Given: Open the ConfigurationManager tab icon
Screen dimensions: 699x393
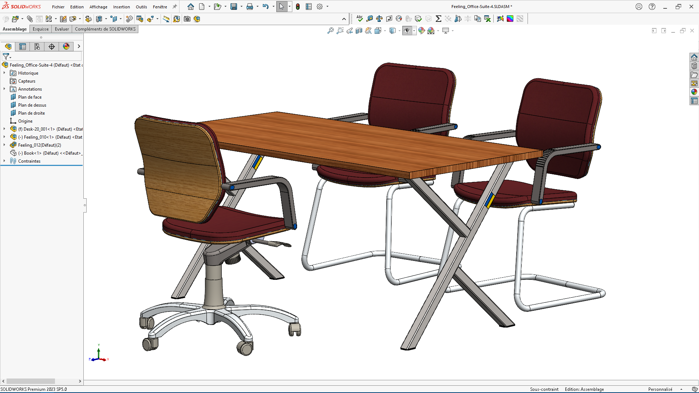Looking at the screenshot, I should [37, 47].
